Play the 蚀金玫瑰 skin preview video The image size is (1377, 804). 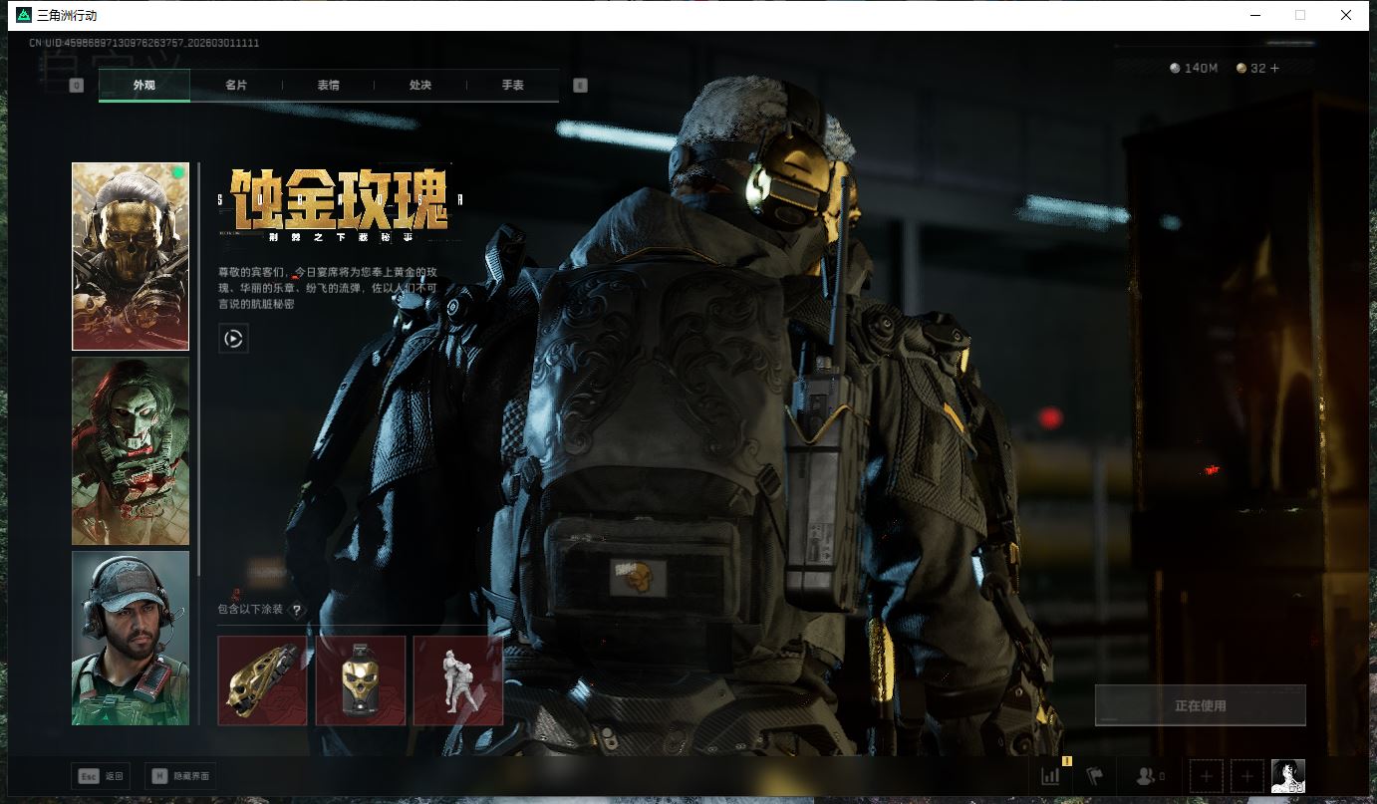233,339
